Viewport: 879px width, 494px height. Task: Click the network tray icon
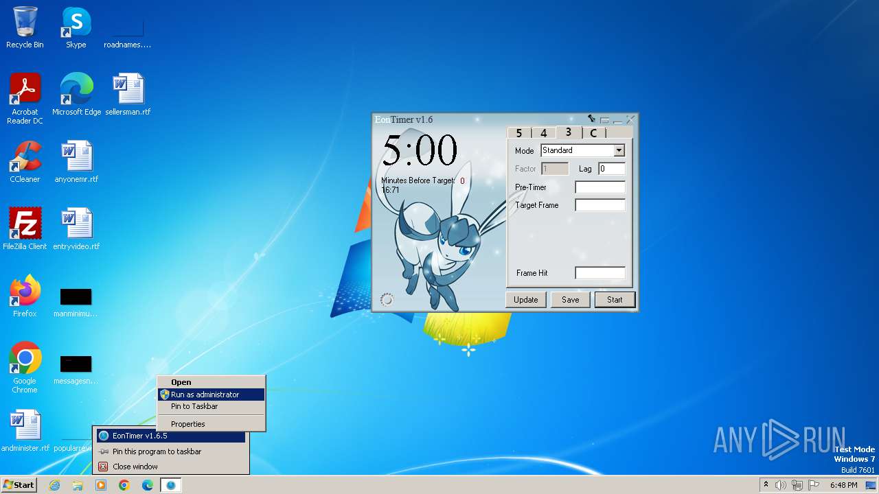[x=797, y=485]
